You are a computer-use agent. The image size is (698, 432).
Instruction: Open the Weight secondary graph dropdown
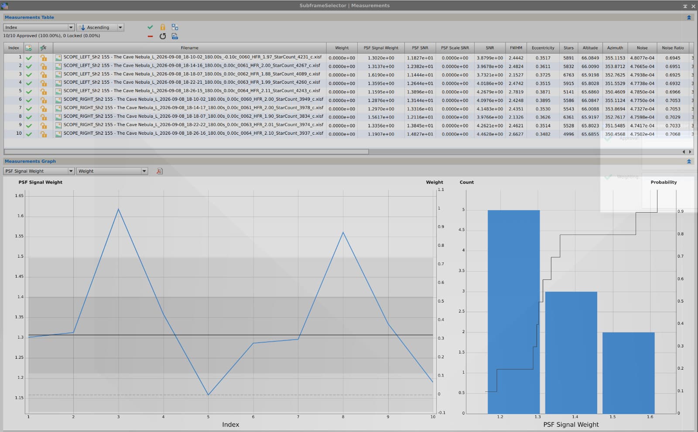click(x=112, y=171)
